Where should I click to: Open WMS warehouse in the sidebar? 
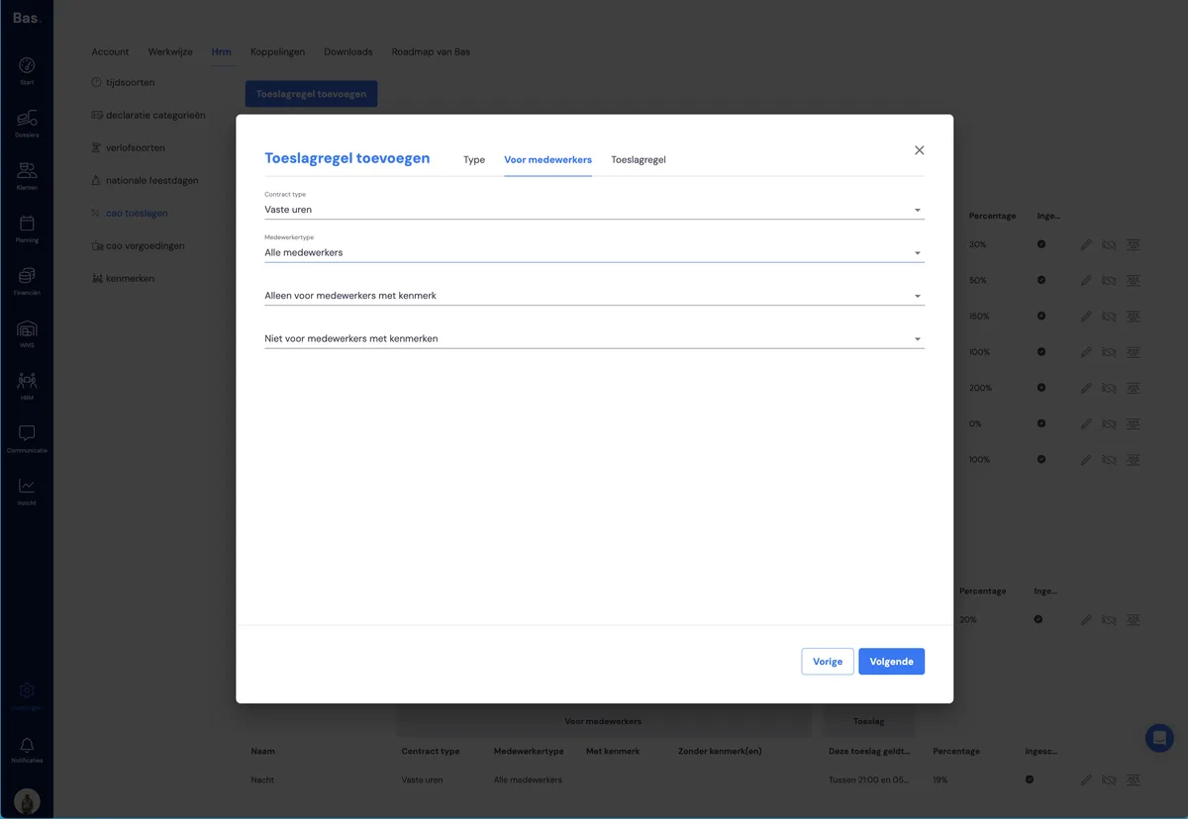point(27,333)
